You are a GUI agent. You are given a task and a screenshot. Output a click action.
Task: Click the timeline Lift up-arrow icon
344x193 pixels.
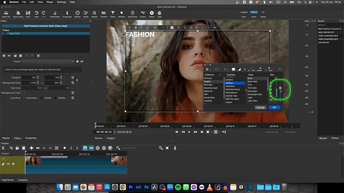(x=44, y=148)
